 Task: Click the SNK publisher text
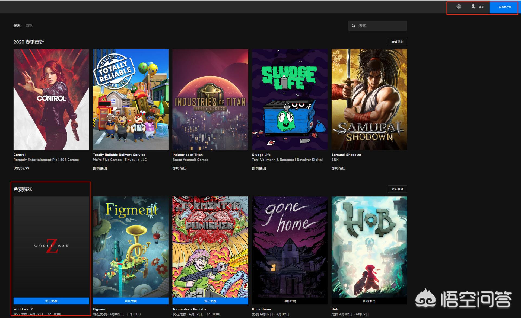(335, 160)
